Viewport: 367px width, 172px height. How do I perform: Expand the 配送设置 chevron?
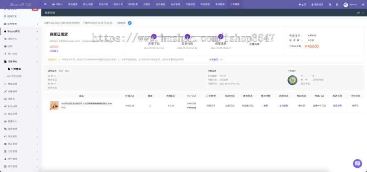[x=37, y=107]
